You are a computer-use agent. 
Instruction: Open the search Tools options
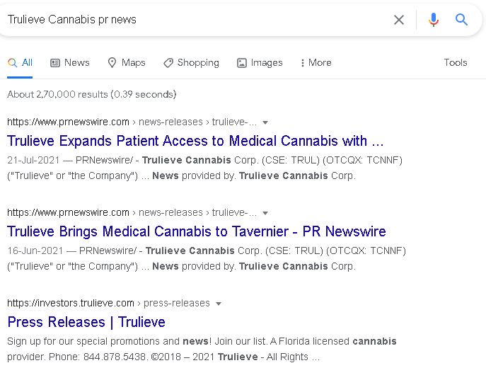pos(455,62)
